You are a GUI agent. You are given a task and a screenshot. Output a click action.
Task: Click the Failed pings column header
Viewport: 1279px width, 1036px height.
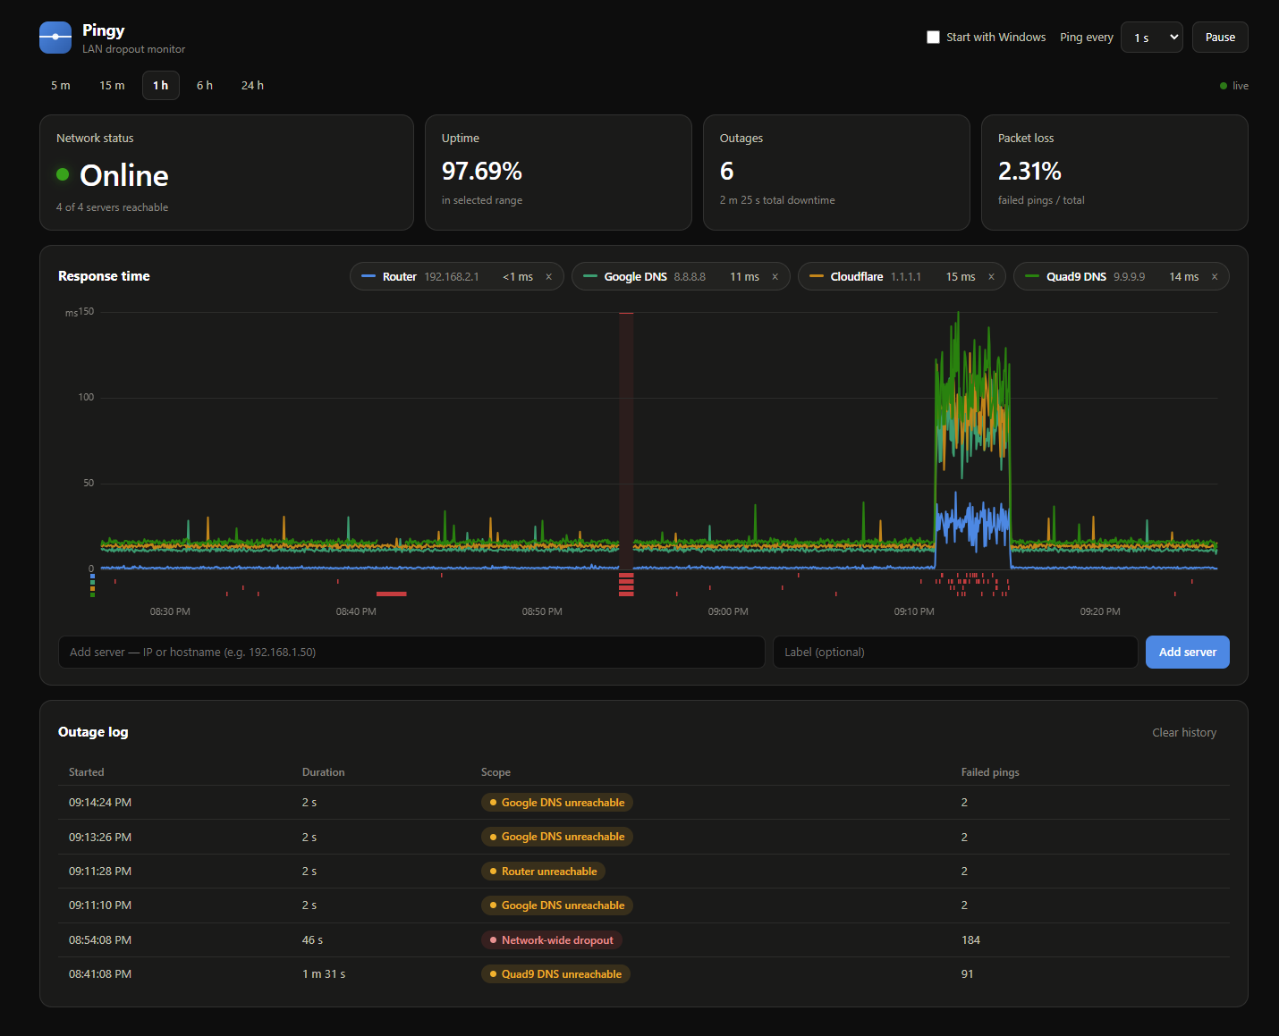(x=990, y=772)
